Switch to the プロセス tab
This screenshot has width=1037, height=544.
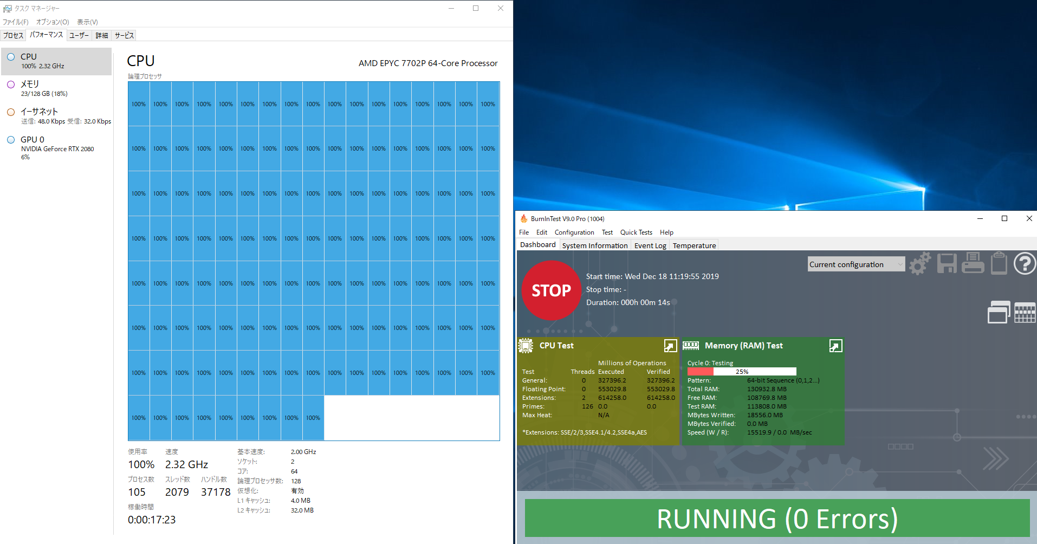tap(13, 35)
